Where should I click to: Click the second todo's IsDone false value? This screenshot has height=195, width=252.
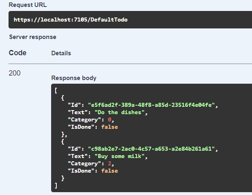(109, 171)
